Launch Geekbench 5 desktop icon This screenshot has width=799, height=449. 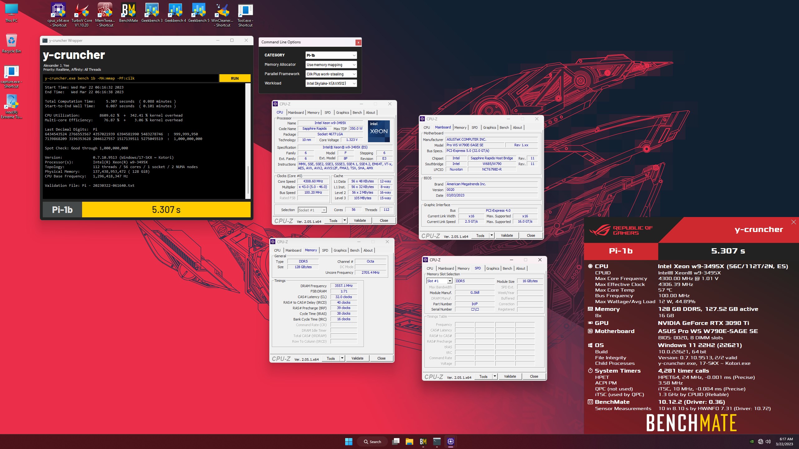point(199,13)
